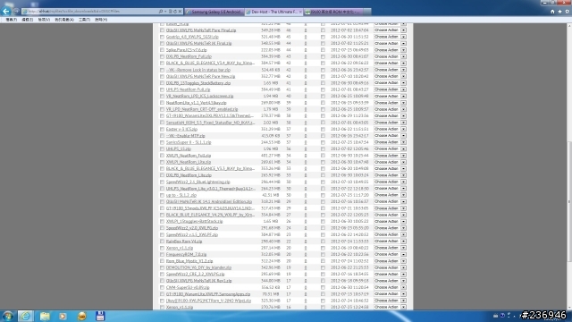The image size is (572, 322).
Task: Open the first menu in the browser menu bar
Action: [11, 20]
